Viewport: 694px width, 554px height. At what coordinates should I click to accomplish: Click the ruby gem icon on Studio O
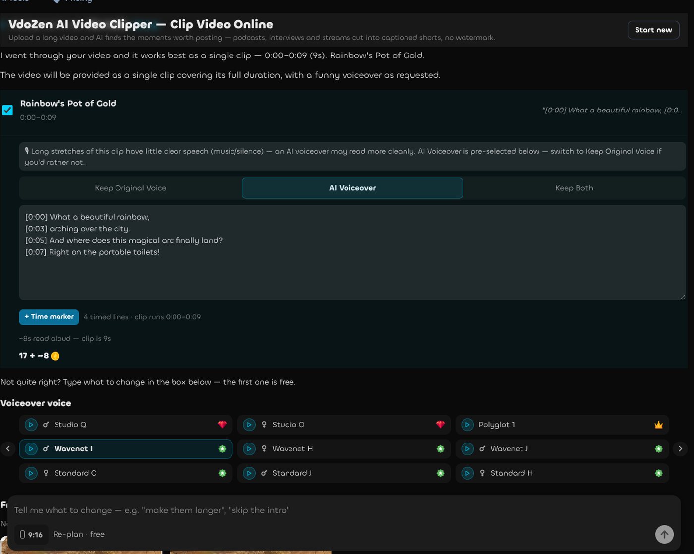[440, 425]
